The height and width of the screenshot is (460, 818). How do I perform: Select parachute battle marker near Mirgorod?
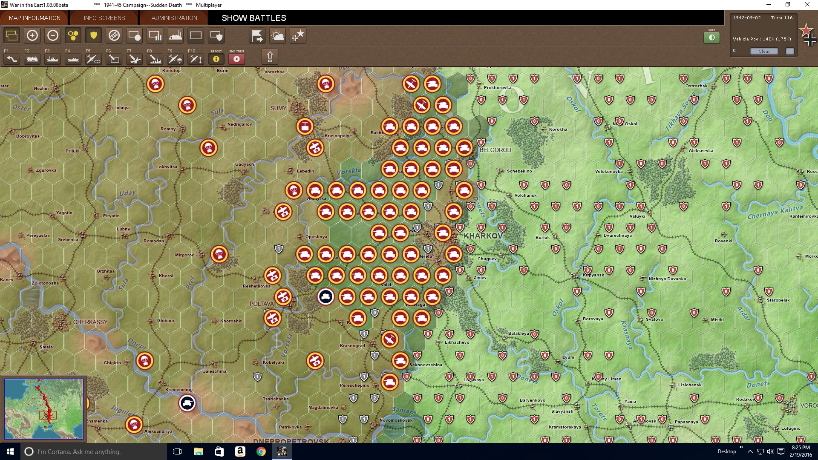tap(219, 254)
